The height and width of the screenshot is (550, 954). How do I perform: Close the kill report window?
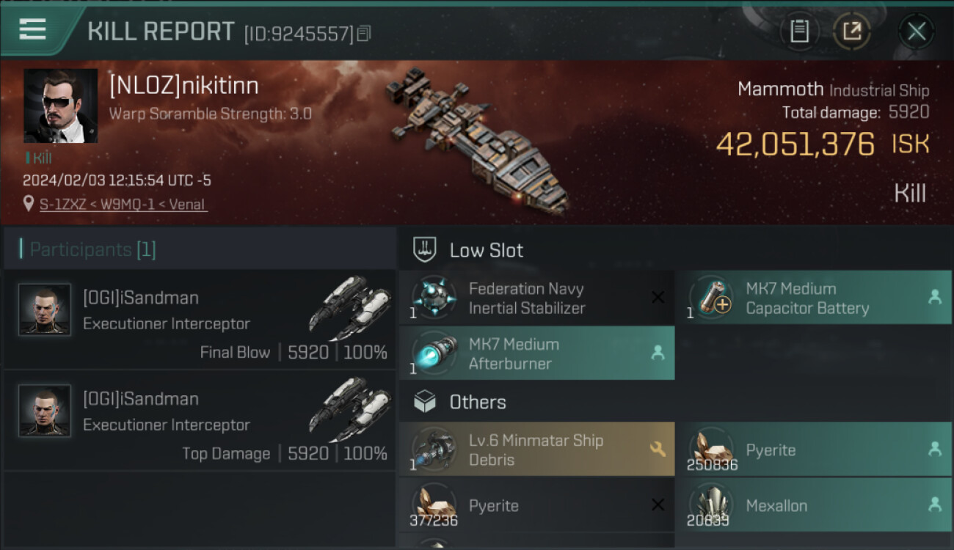916,32
